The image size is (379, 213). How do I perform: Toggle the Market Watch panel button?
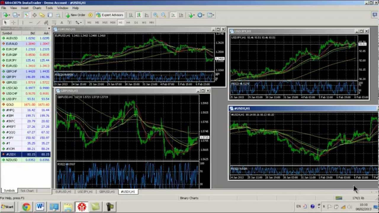[26, 15]
